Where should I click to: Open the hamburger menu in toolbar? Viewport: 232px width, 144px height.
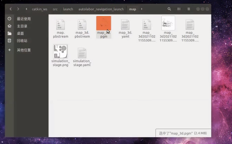coord(189,9)
